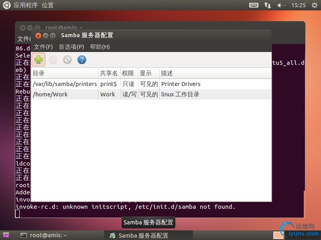Sort by the 目录 column header
Screen dimensions: 321x240
tap(65, 73)
